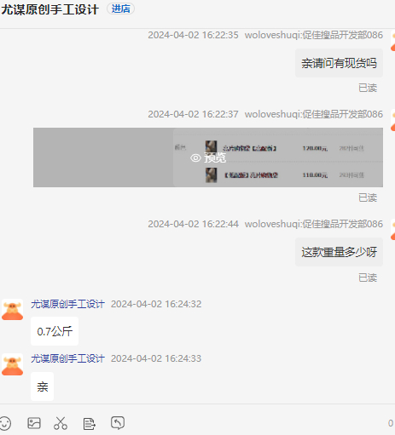Click the eye 预览 preview overlay
Screen dimensions: 395x435
(208, 157)
